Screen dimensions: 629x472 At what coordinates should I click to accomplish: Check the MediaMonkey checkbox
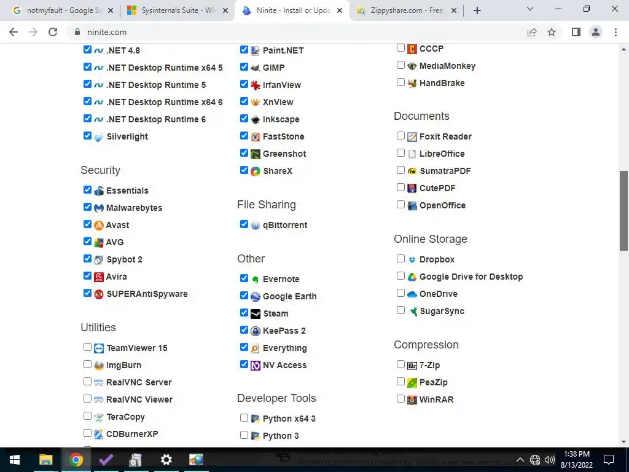(x=400, y=65)
